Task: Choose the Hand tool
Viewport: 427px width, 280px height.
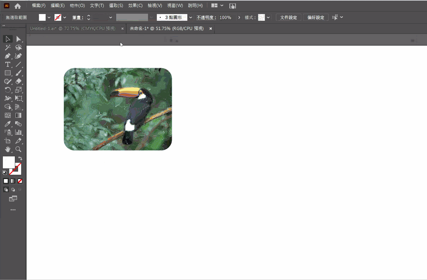Action: click(x=7, y=149)
